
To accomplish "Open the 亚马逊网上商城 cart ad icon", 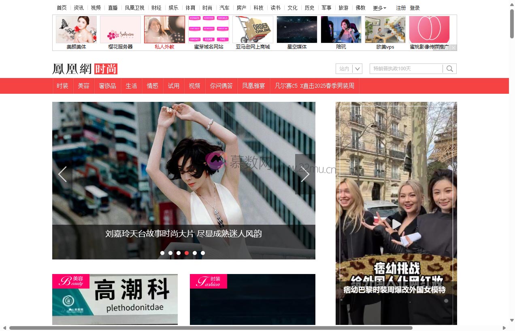I will pyautogui.click(x=253, y=30).
